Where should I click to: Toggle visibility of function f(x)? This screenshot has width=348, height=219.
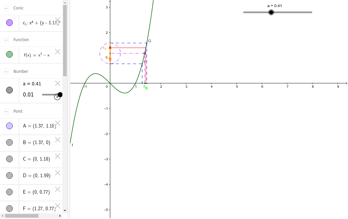(x=9, y=54)
